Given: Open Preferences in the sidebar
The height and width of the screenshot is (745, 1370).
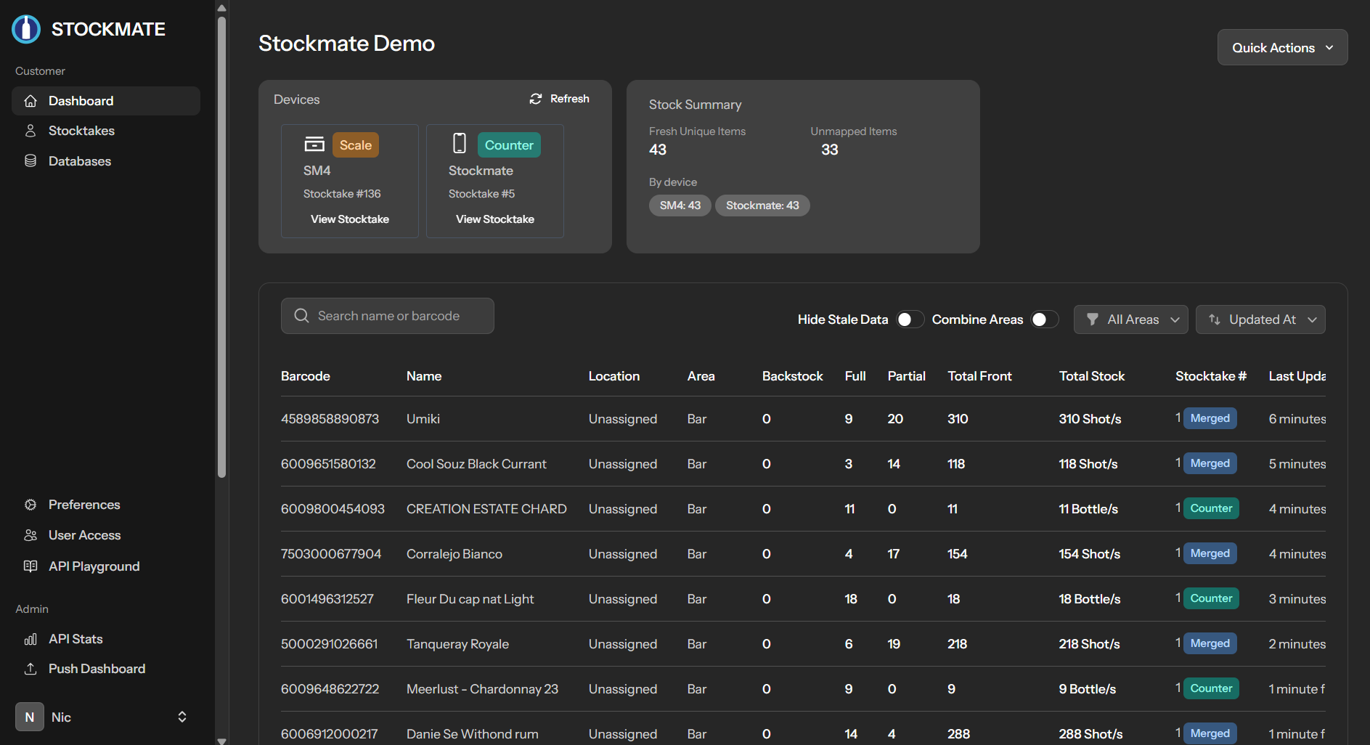Looking at the screenshot, I should coord(106,505).
